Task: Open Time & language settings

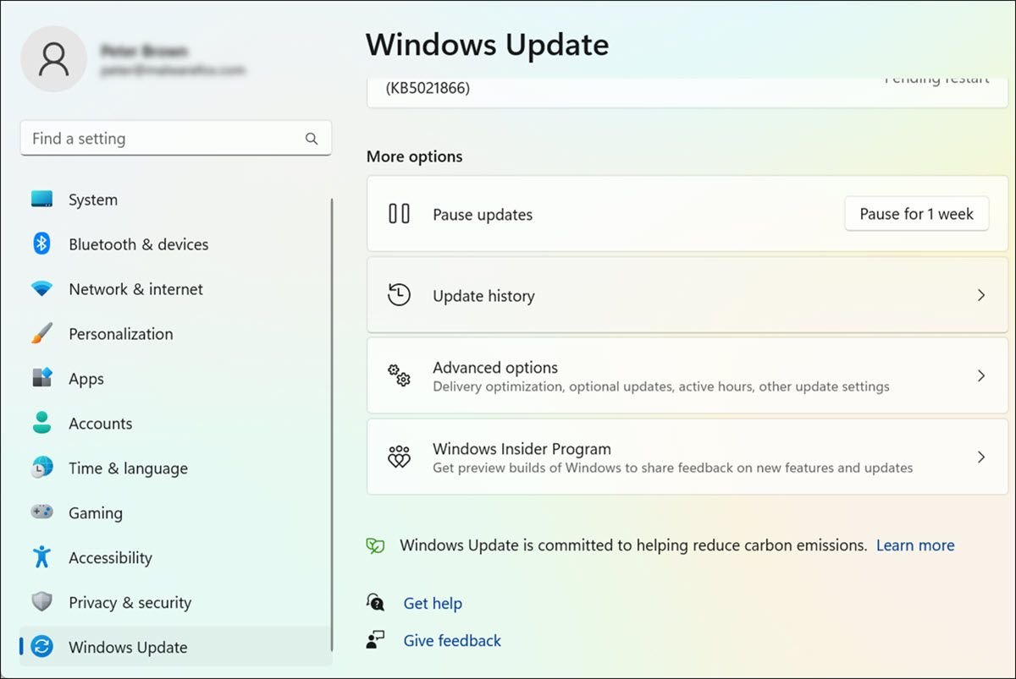Action: (174, 468)
